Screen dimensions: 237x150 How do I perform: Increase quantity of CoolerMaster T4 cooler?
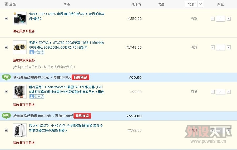pyautogui.click(x=229, y=92)
